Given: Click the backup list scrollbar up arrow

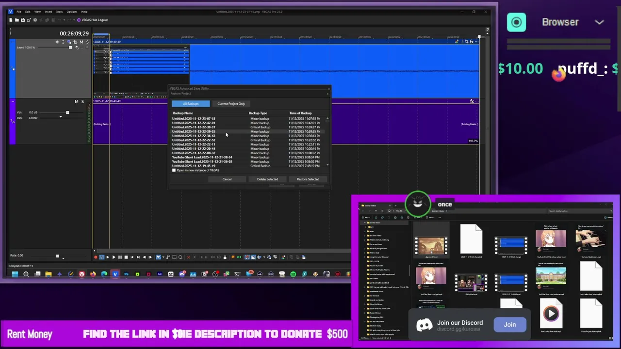Looking at the screenshot, I should [327, 119].
